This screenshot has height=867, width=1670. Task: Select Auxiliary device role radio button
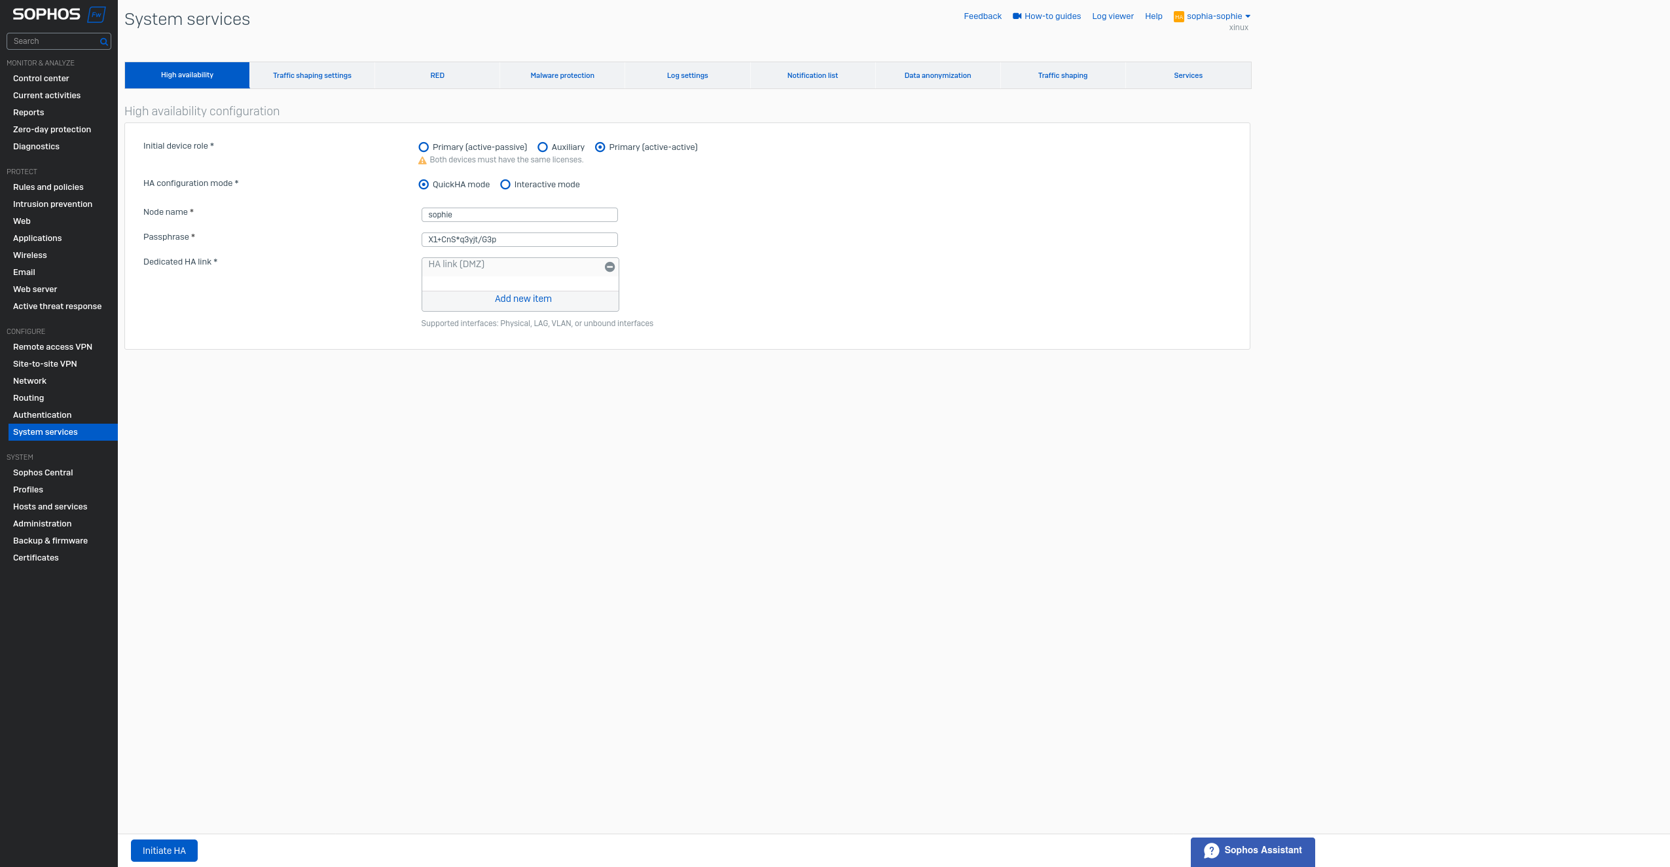543,147
